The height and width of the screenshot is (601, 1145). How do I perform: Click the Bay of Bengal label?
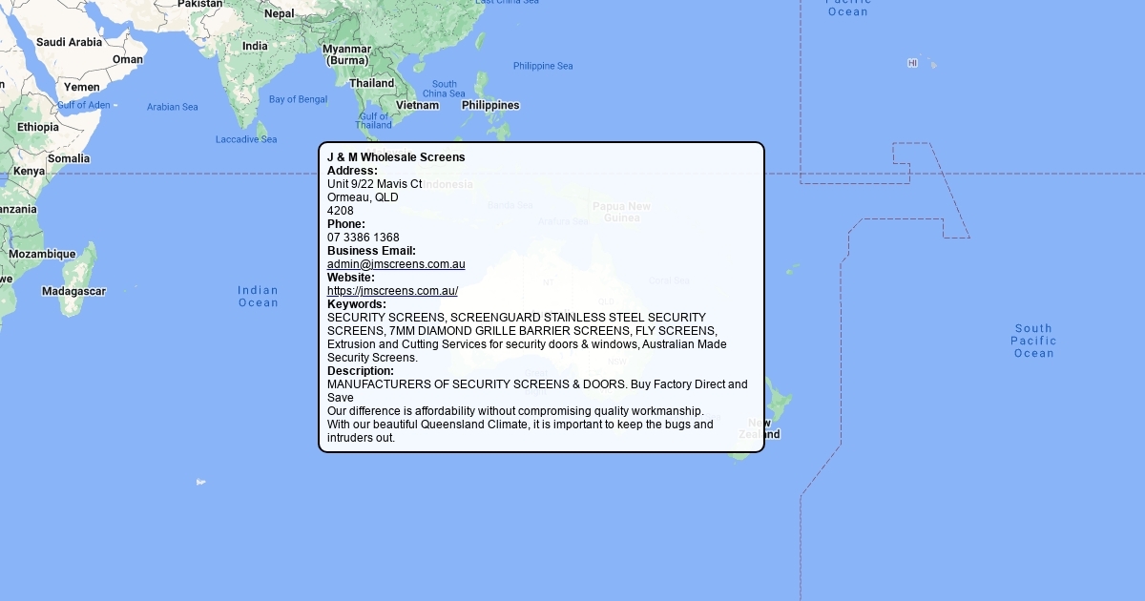[298, 99]
